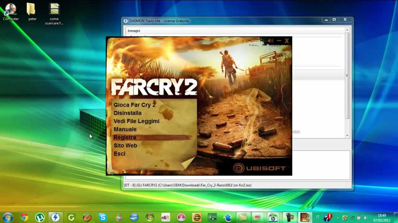Open the Sito Web link

coord(125,146)
